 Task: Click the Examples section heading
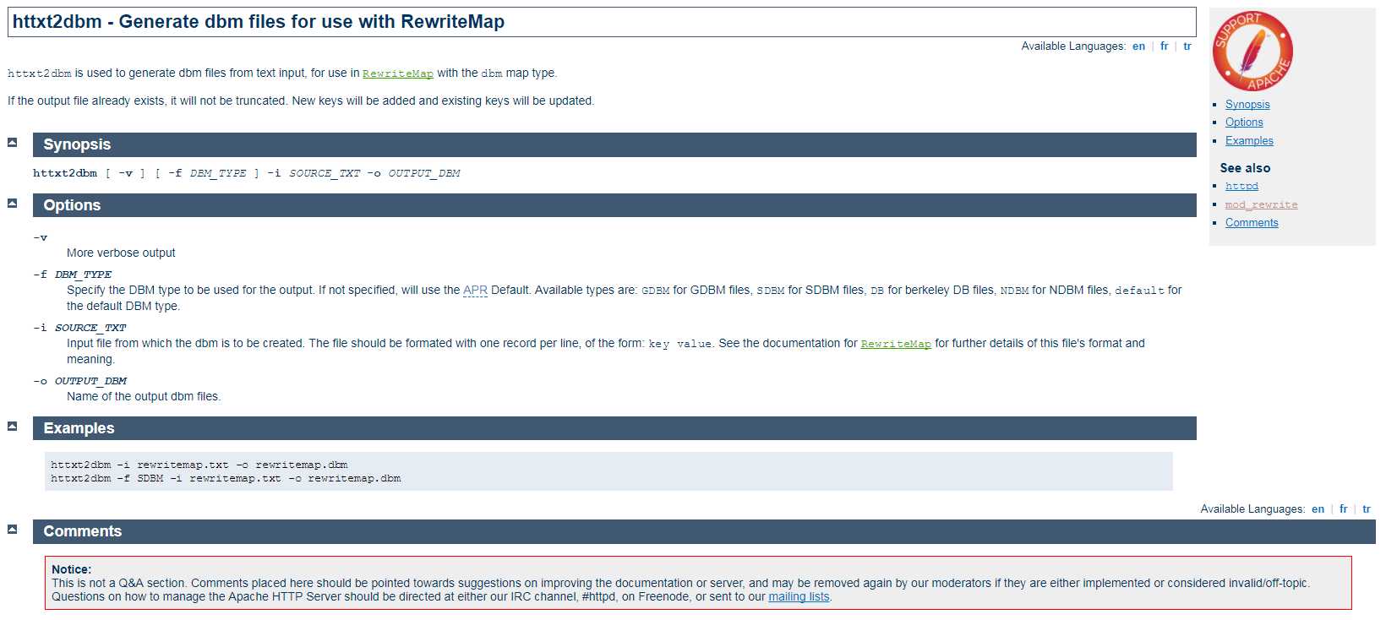click(614, 428)
